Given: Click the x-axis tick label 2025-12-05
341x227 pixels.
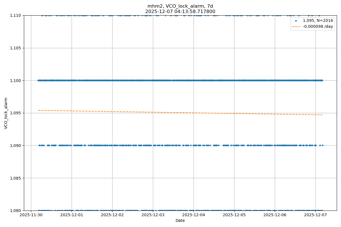Looking at the screenshot, I should coord(234,215).
